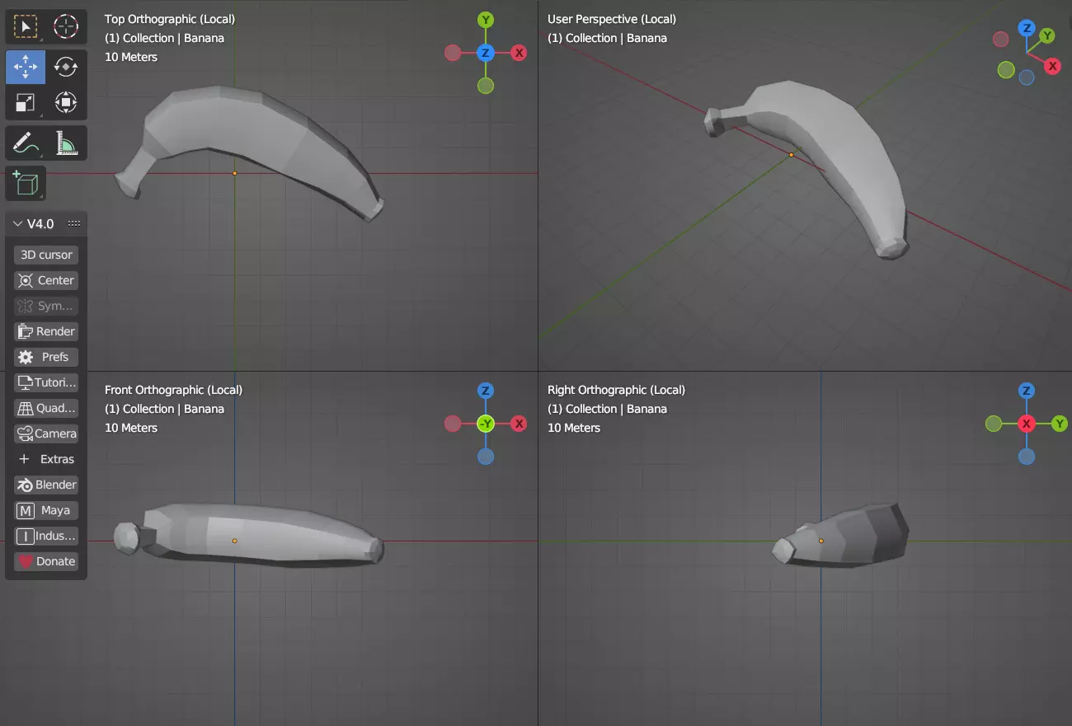Screen dimensions: 1072x726
Task: Click the 'Right Orthographic (Local)' label
Action: 616,390
